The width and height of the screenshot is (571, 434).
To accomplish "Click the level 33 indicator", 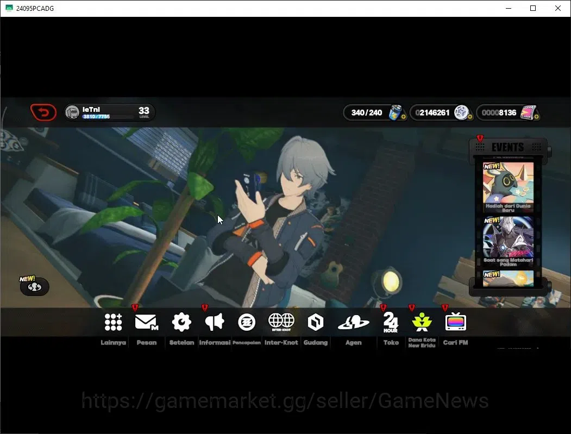I will coord(144,111).
